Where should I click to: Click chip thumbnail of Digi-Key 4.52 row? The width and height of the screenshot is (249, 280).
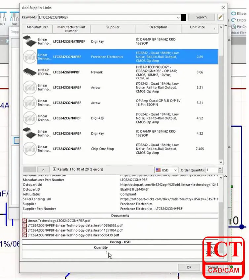[x=30, y=133]
